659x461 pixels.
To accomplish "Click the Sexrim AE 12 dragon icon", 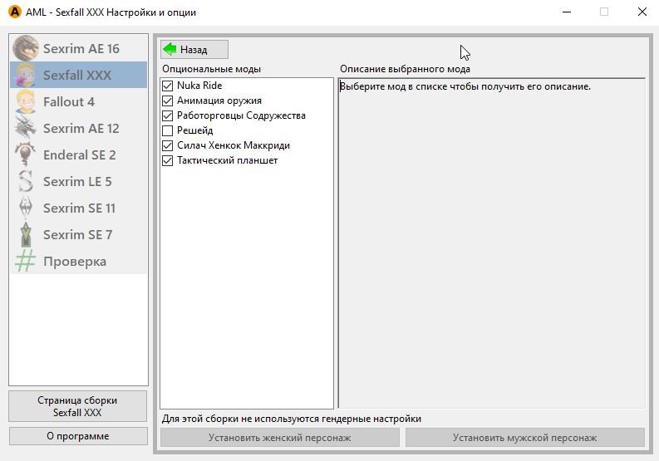I will 26,128.
